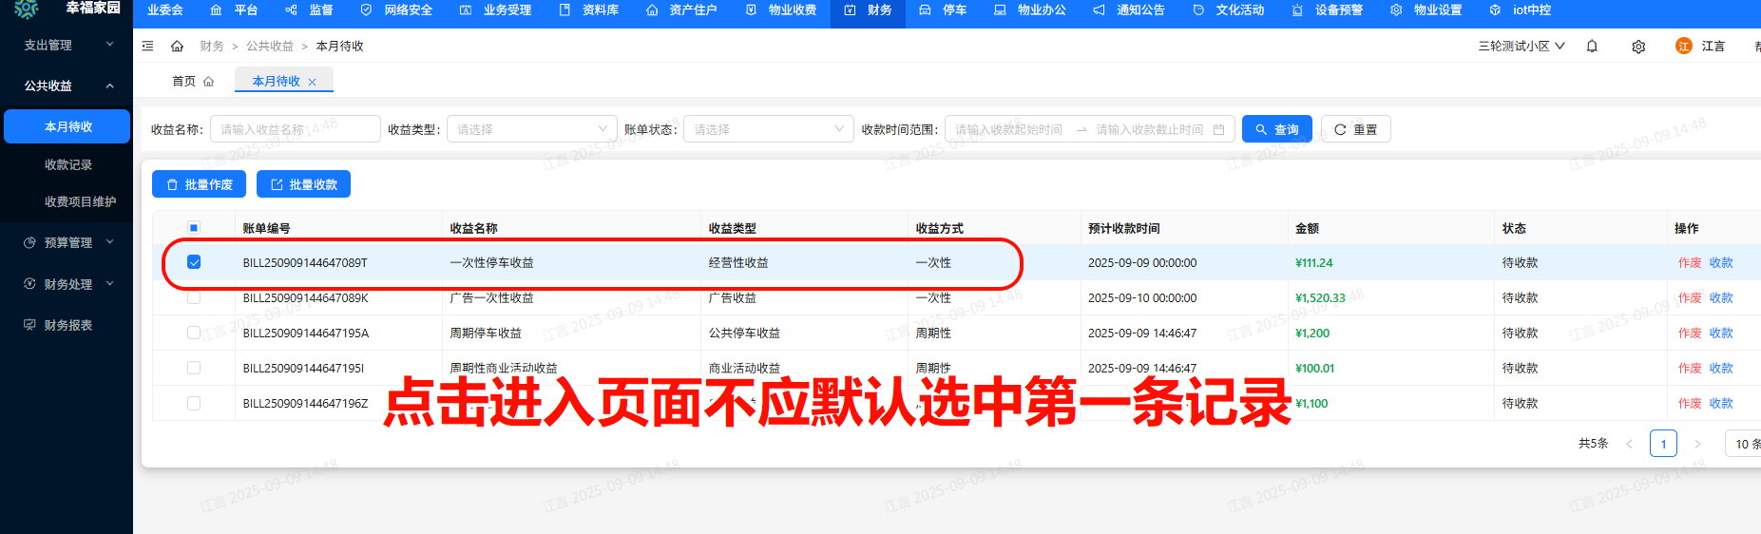Click the 江言 user avatar
The width and height of the screenshot is (1761, 534).
pos(1683,47)
